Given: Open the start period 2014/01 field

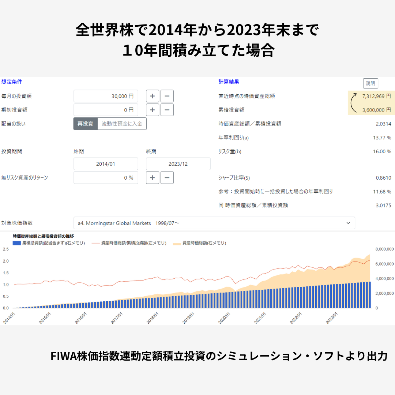Looking at the screenshot, I should tap(106, 164).
